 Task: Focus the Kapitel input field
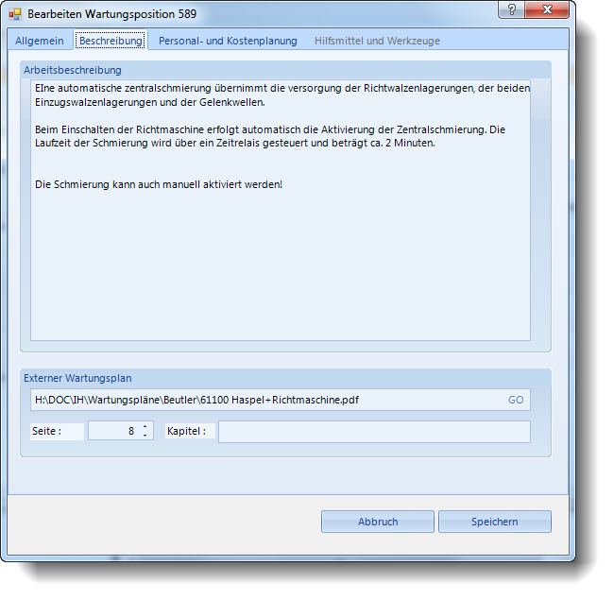[374, 432]
